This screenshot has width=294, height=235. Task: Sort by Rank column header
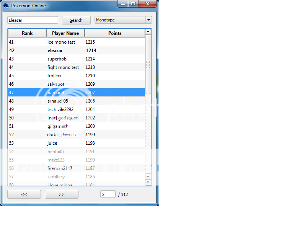pyautogui.click(x=27, y=33)
